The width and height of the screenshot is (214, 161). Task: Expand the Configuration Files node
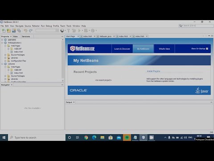point(5,61)
